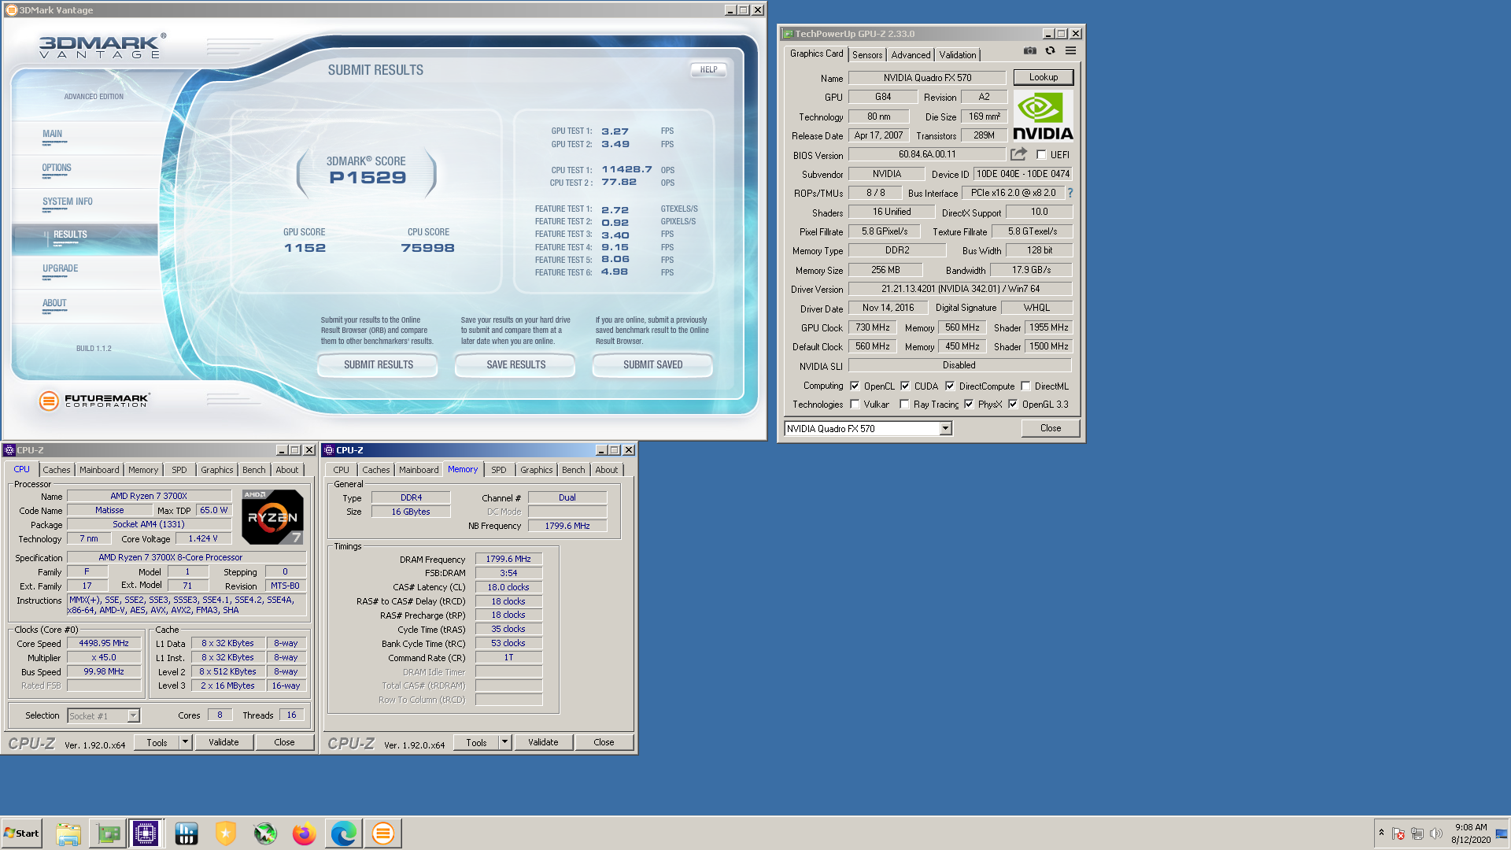Image resolution: width=1511 pixels, height=850 pixels.
Task: Click the BIOS export share icon
Action: tap(1018, 154)
